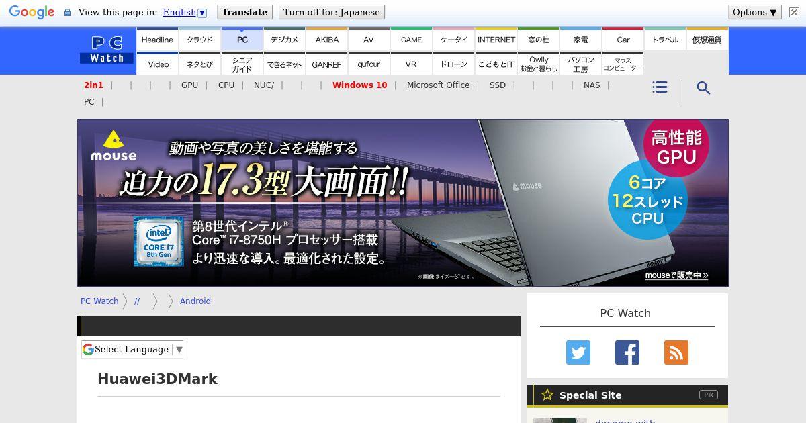Open the mouse 17.3型 laptop banner ad
This screenshot has height=423, width=806.
403,203
